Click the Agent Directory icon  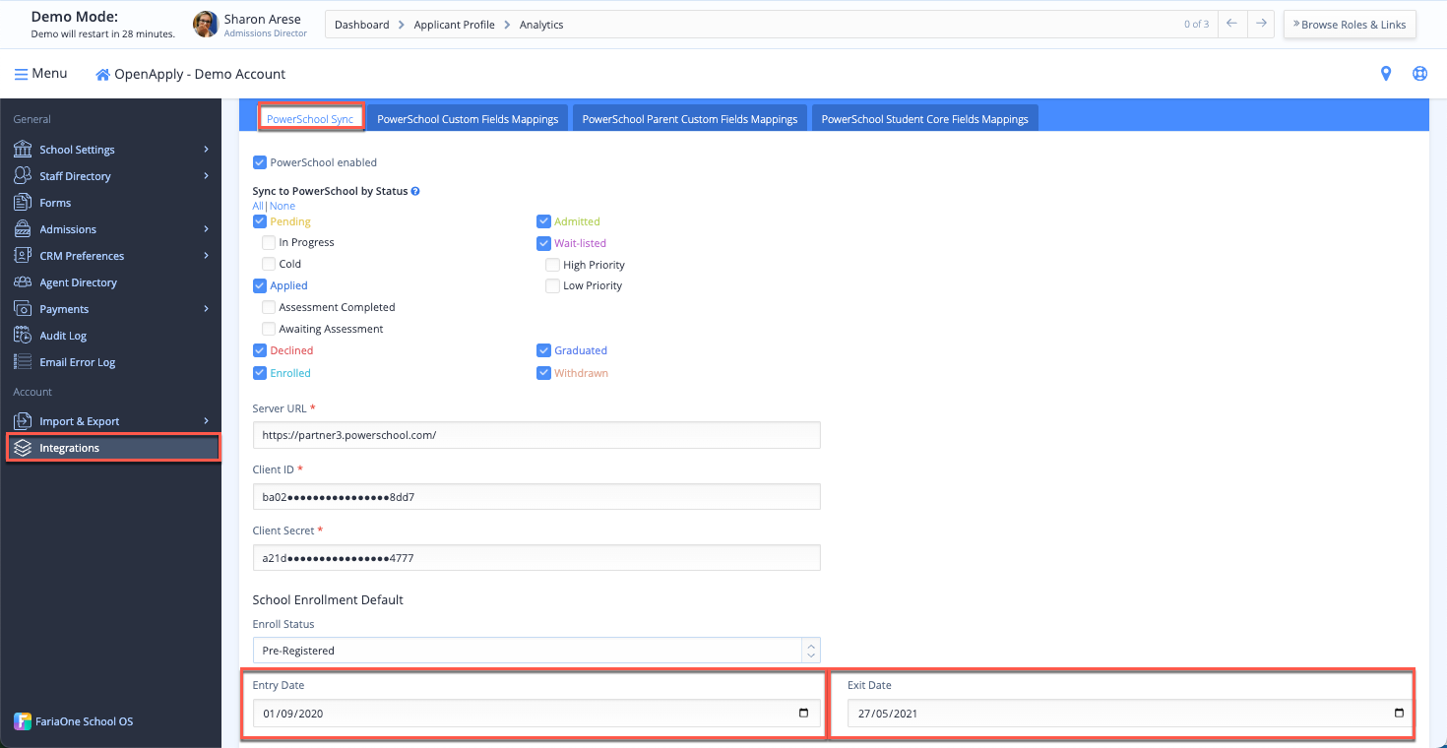point(23,282)
